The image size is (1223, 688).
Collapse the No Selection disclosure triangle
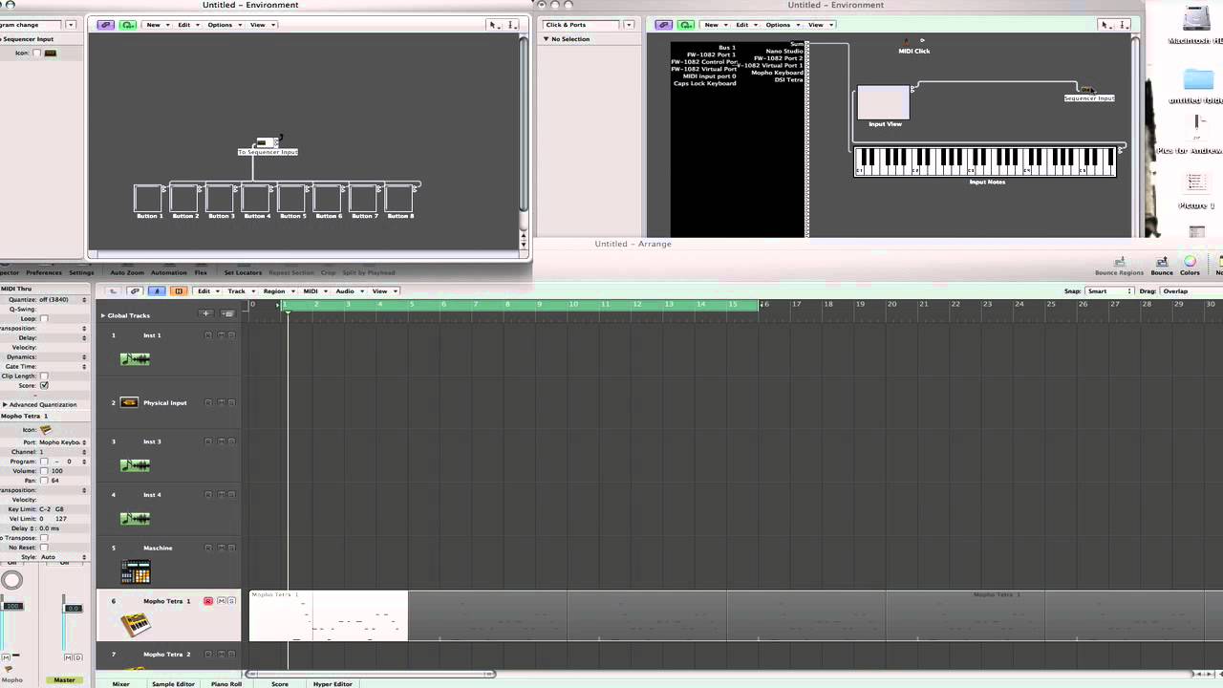coord(547,39)
